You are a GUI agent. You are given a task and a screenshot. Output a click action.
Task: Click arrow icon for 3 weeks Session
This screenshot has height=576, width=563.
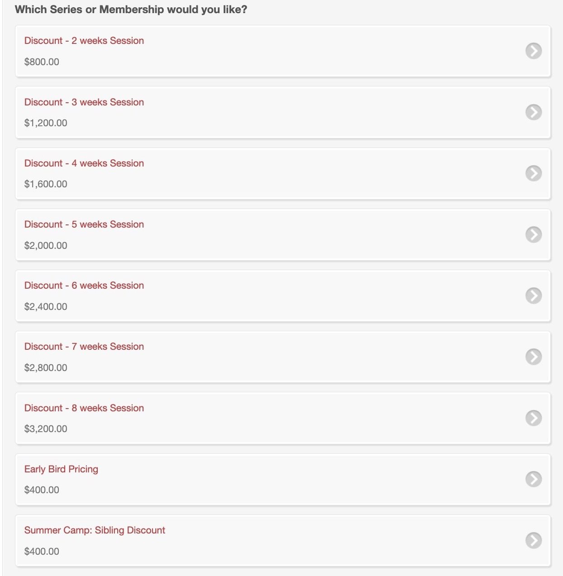coord(534,112)
